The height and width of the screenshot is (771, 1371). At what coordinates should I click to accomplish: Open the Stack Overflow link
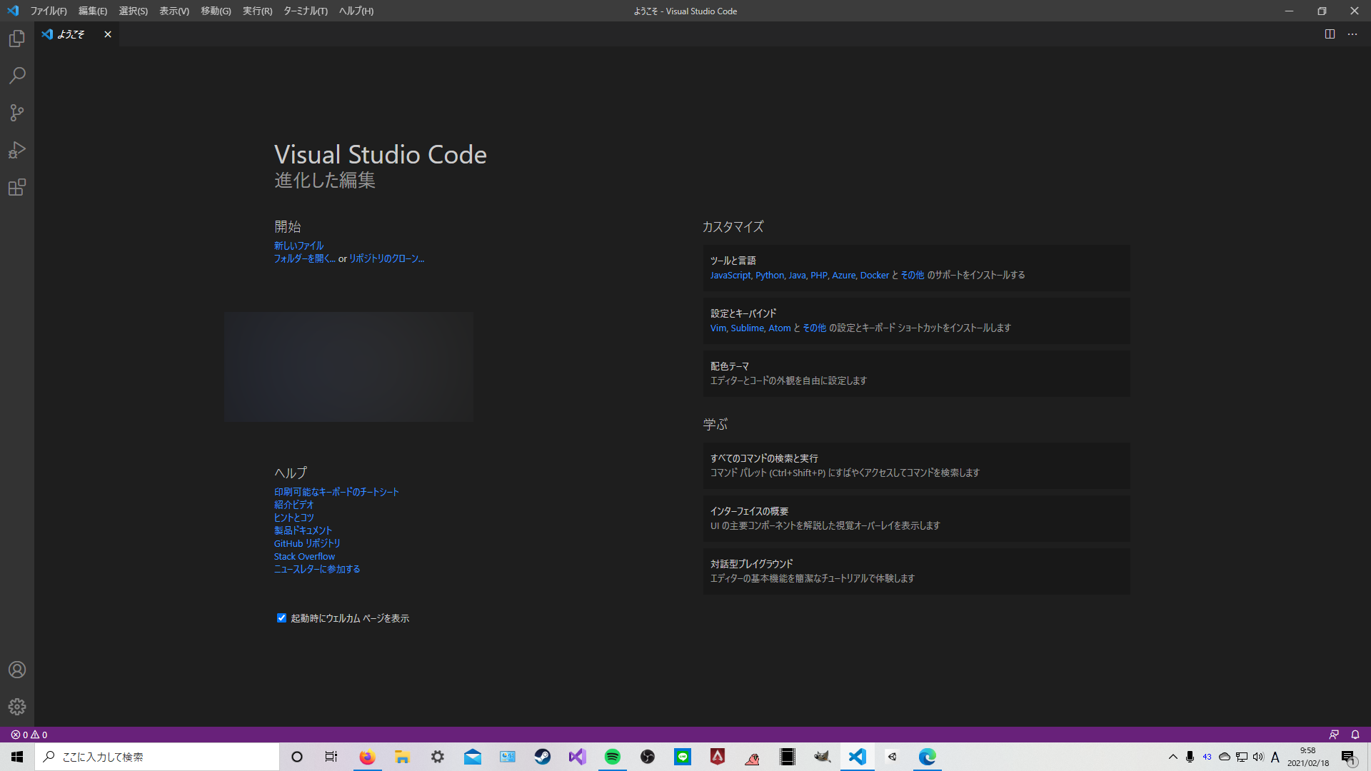point(304,556)
